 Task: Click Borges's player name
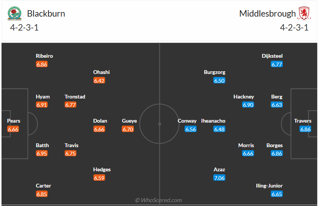pos(275,145)
